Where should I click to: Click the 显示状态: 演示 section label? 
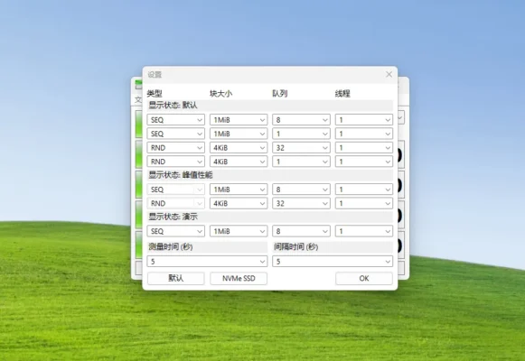[x=173, y=217]
